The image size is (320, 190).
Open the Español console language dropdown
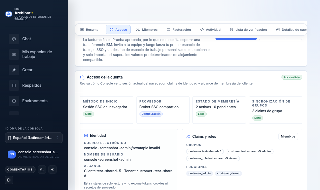click(x=34, y=138)
